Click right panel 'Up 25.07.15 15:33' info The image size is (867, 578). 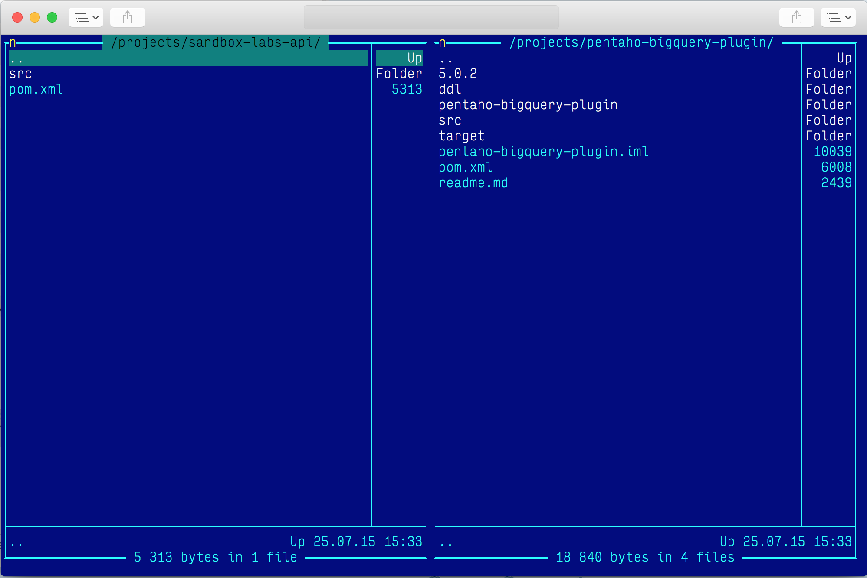[x=786, y=542]
